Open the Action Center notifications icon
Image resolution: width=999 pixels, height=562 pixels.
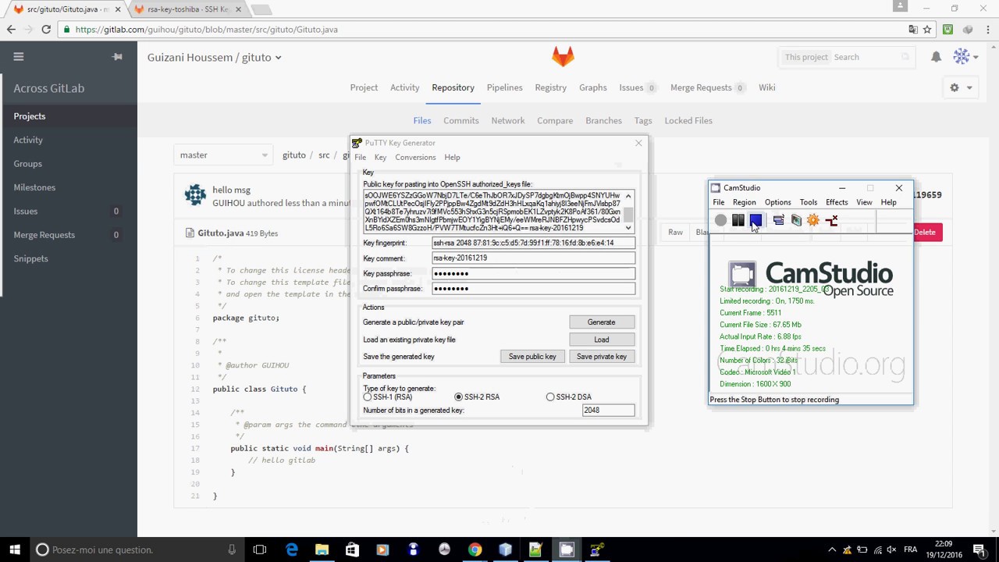pos(980,550)
